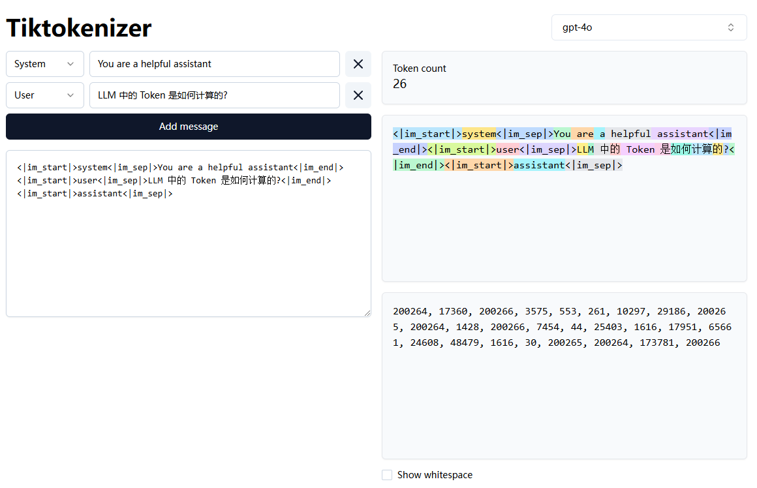This screenshot has height=488, width=757.
Task: Click the Token count value 26
Action: tap(400, 84)
